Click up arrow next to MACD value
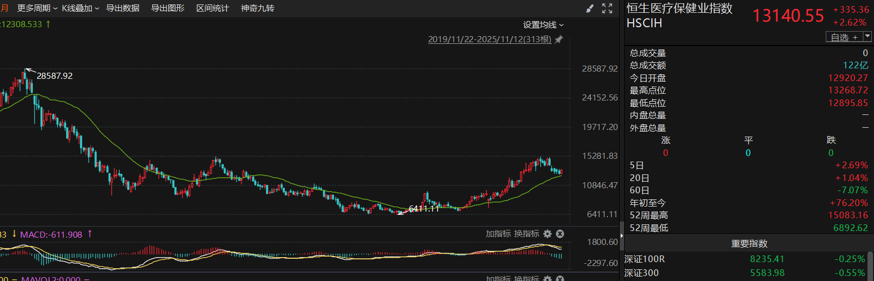Image resolution: width=874 pixels, height=281 pixels. click(x=89, y=234)
